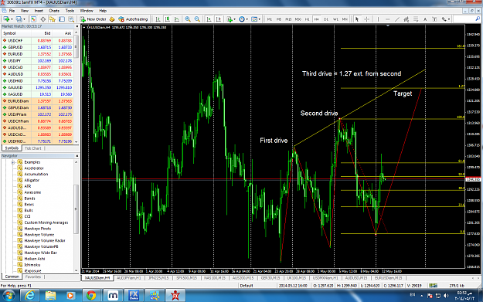Select the Fibonacci retracement tool
This screenshot has height=302, width=483.
416,19
